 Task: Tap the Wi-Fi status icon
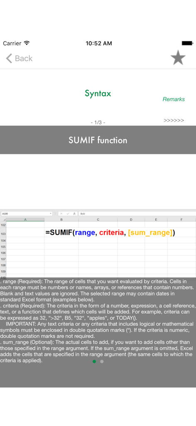pyautogui.click(x=27, y=43)
